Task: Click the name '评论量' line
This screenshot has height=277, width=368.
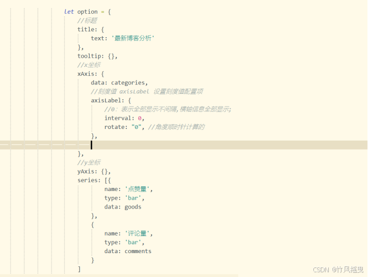Action: point(129,233)
